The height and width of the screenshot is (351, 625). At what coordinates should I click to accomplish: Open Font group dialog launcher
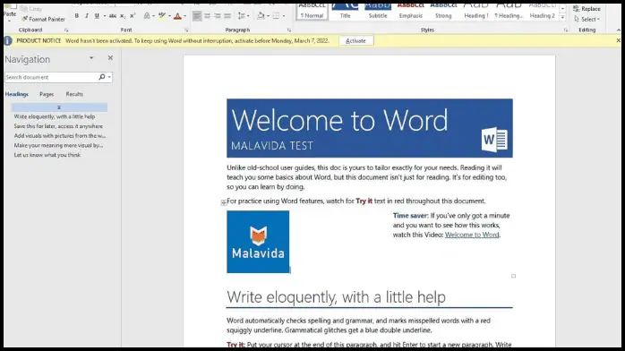point(186,30)
